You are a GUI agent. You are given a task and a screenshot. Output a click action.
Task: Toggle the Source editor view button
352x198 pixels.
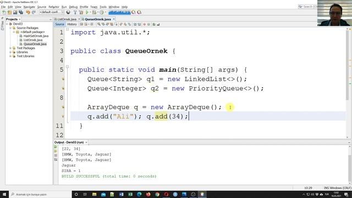[59, 24]
